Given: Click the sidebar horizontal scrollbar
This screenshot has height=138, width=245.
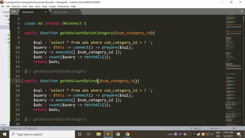Looking at the screenshot, I should pos(3,125).
